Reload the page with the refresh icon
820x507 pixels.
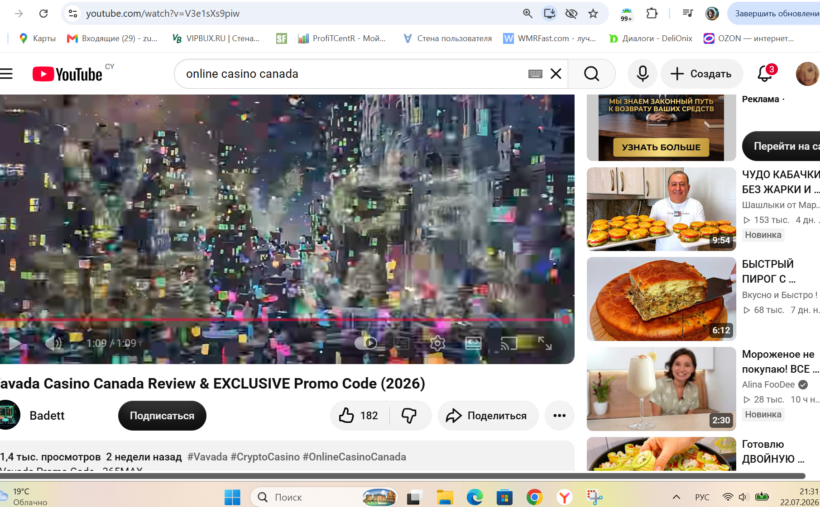43,14
